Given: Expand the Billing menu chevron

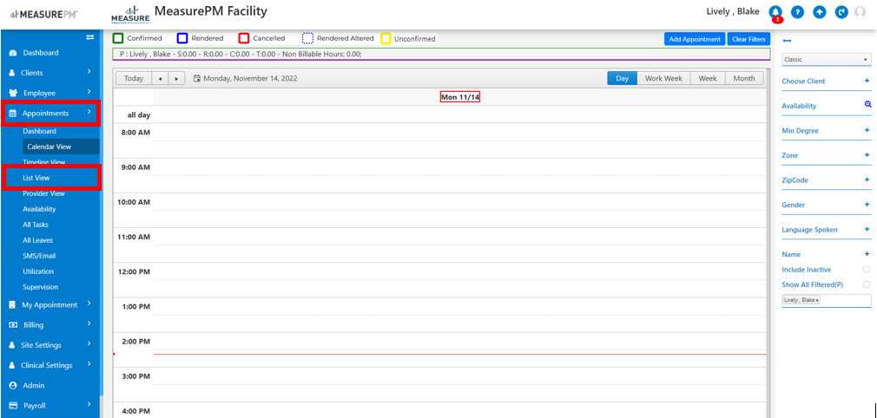Looking at the screenshot, I should coord(89,324).
